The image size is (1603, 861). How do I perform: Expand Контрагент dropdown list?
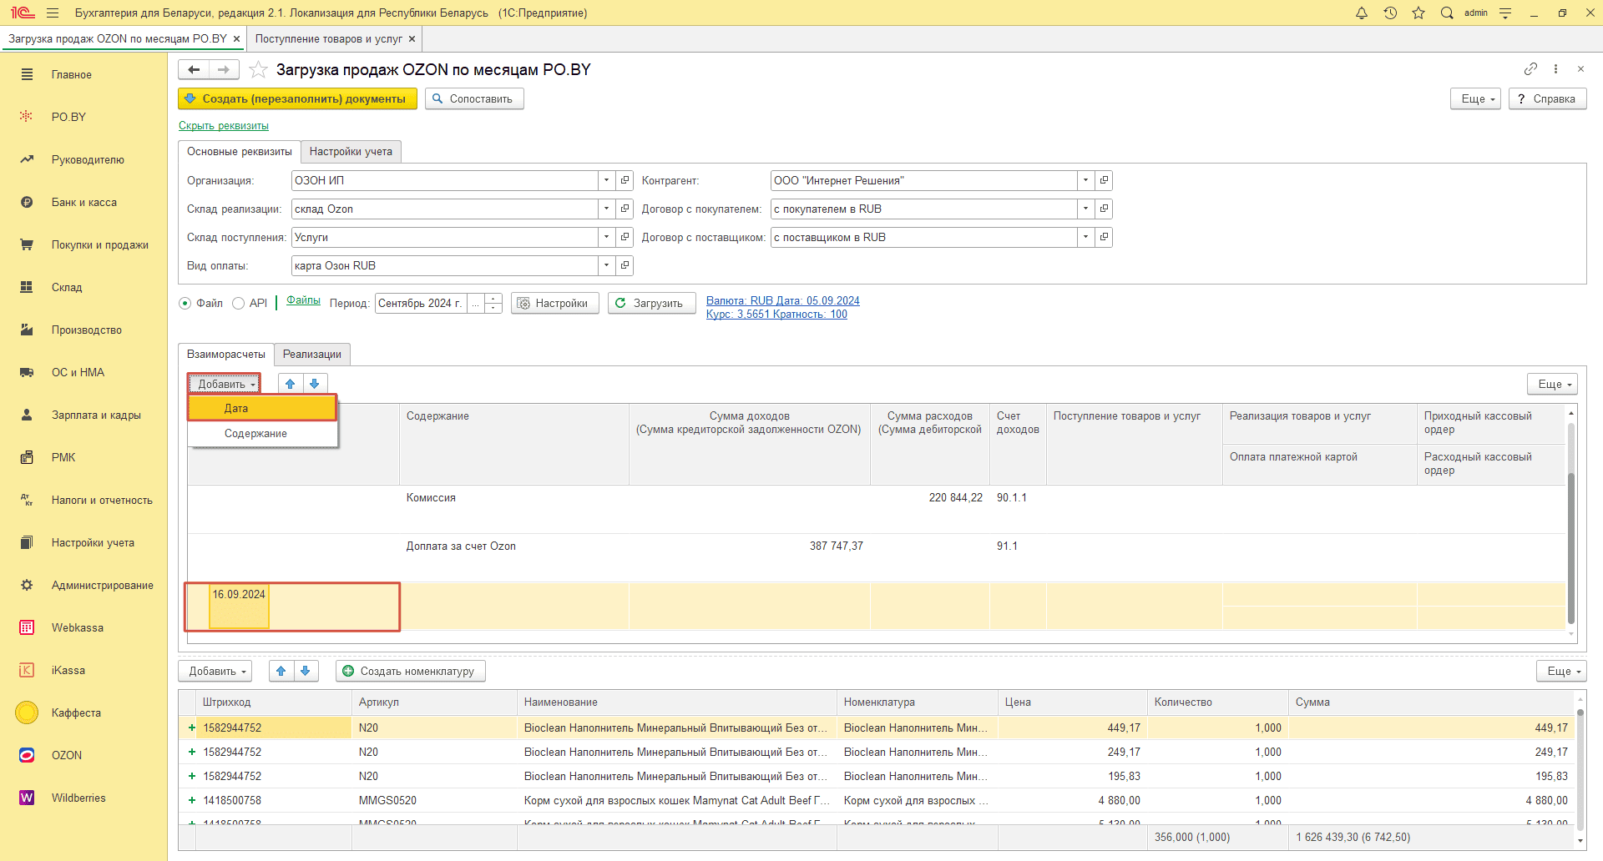1085,180
